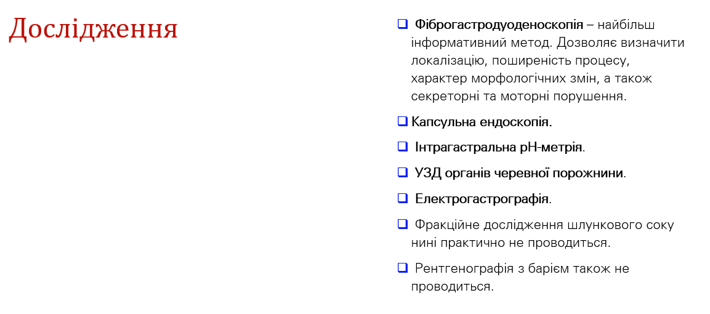Click the line "секреторні та моторні порушення"
The image size is (710, 314).
coord(518,97)
